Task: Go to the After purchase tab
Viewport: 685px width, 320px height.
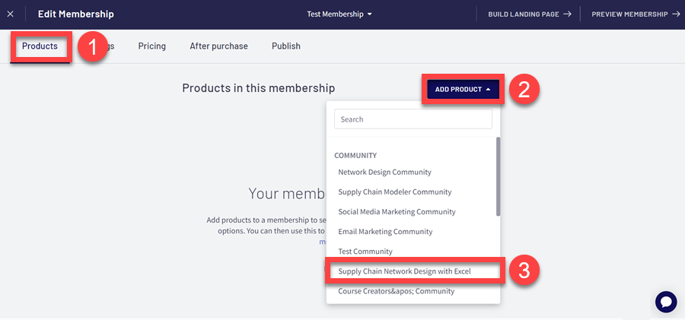Action: pyautogui.click(x=218, y=46)
